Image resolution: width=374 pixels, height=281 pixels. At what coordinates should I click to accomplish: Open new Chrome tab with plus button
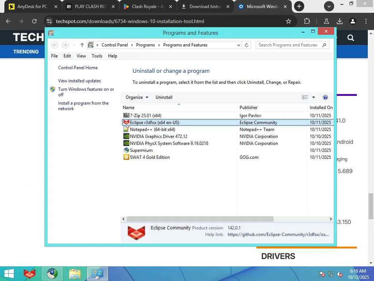click(x=299, y=7)
